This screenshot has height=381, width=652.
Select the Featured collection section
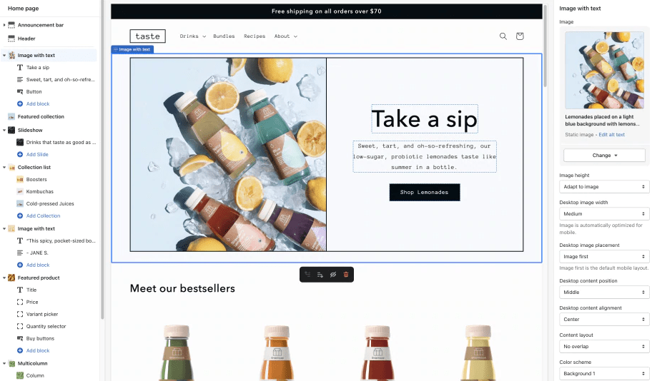[x=41, y=116]
